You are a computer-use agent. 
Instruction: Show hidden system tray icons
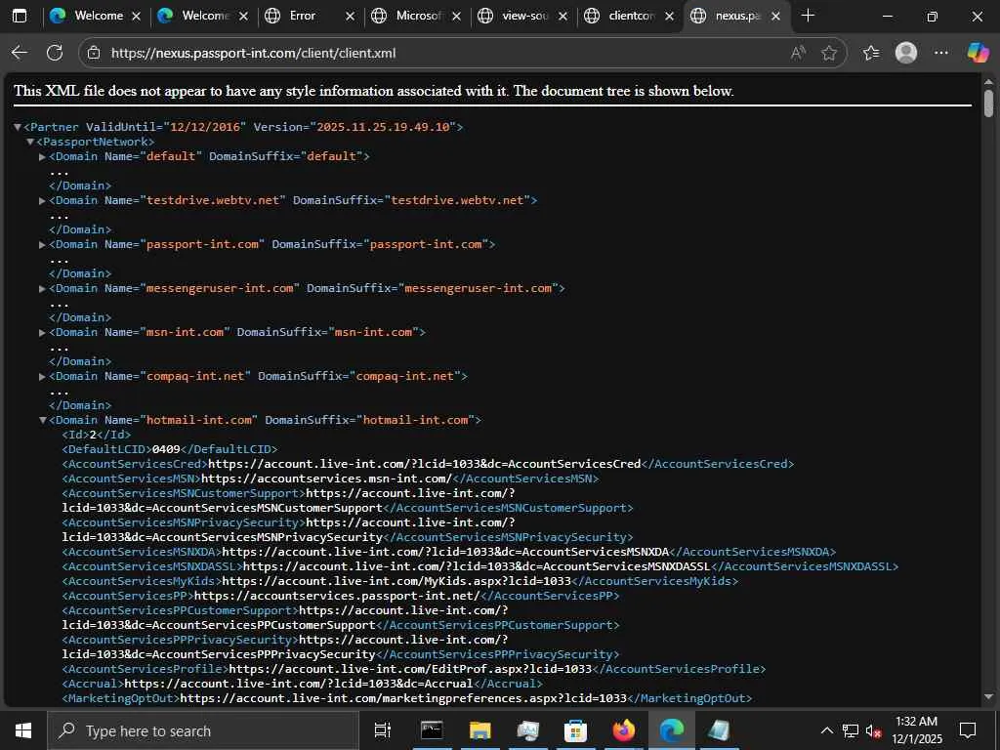point(826,730)
